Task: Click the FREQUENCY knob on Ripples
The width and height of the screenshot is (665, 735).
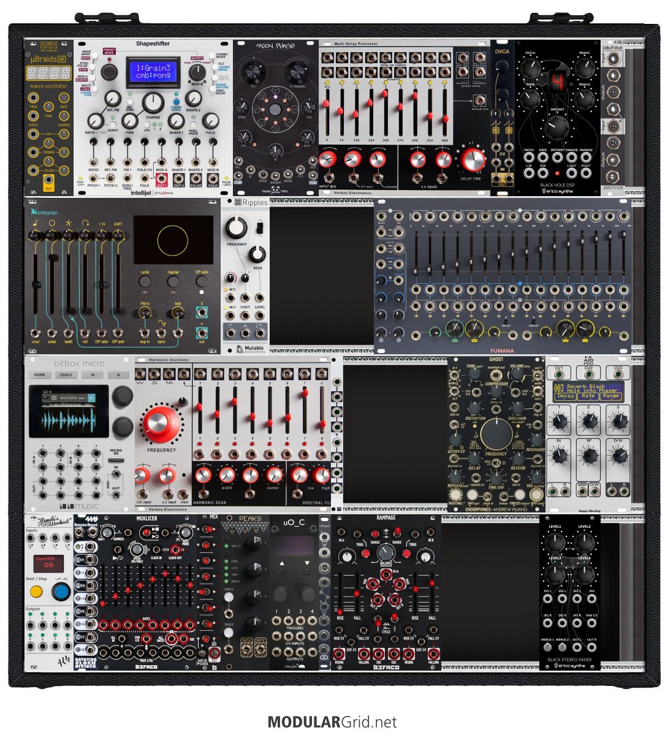Action: pos(236,228)
